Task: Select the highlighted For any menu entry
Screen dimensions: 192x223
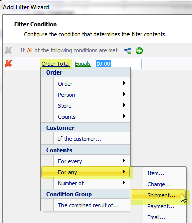Action: tap(86, 172)
